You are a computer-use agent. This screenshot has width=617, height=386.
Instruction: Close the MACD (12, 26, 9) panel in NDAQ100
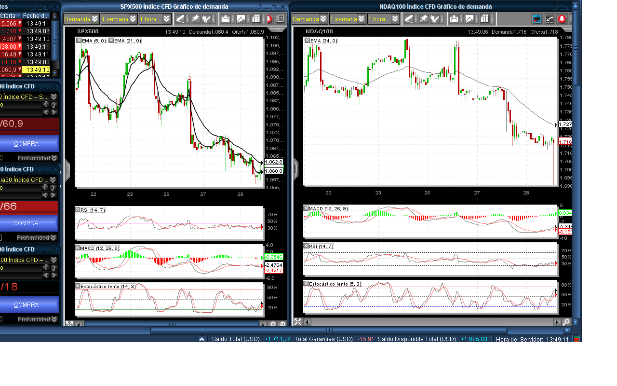pos(306,208)
